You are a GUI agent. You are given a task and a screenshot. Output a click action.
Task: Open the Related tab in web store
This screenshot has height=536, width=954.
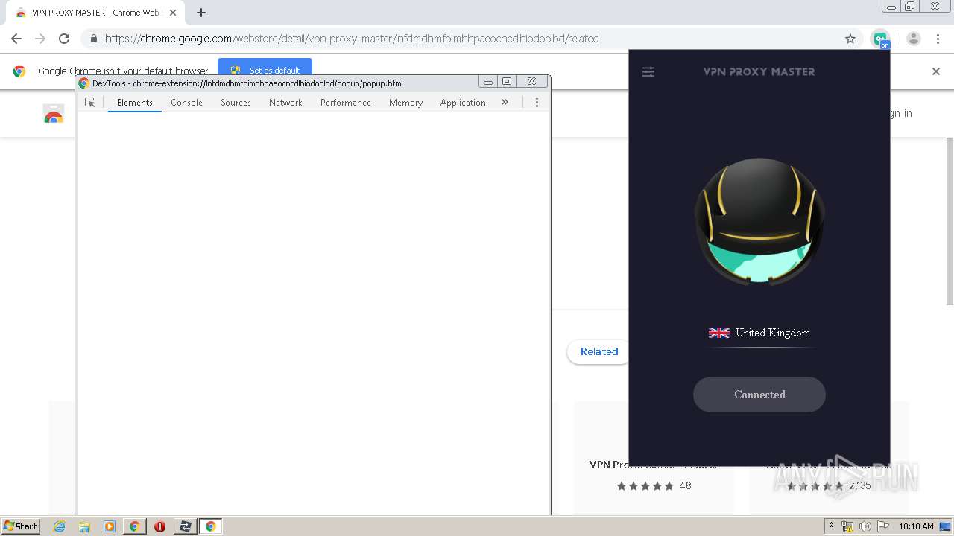(598, 351)
